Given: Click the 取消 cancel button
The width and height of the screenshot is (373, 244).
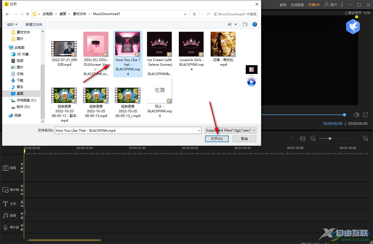Looking at the screenshot, I should click(x=244, y=139).
